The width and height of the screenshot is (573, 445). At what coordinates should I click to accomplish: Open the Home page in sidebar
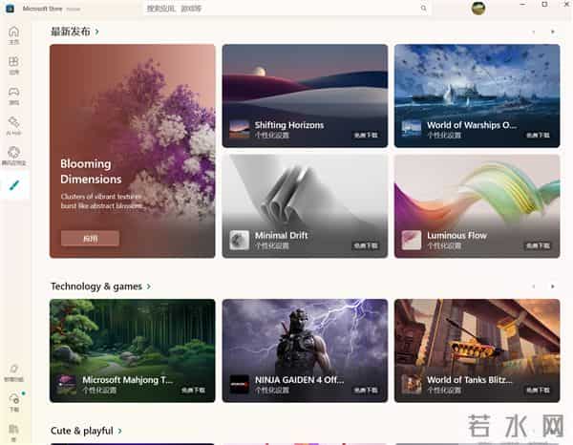(14, 35)
